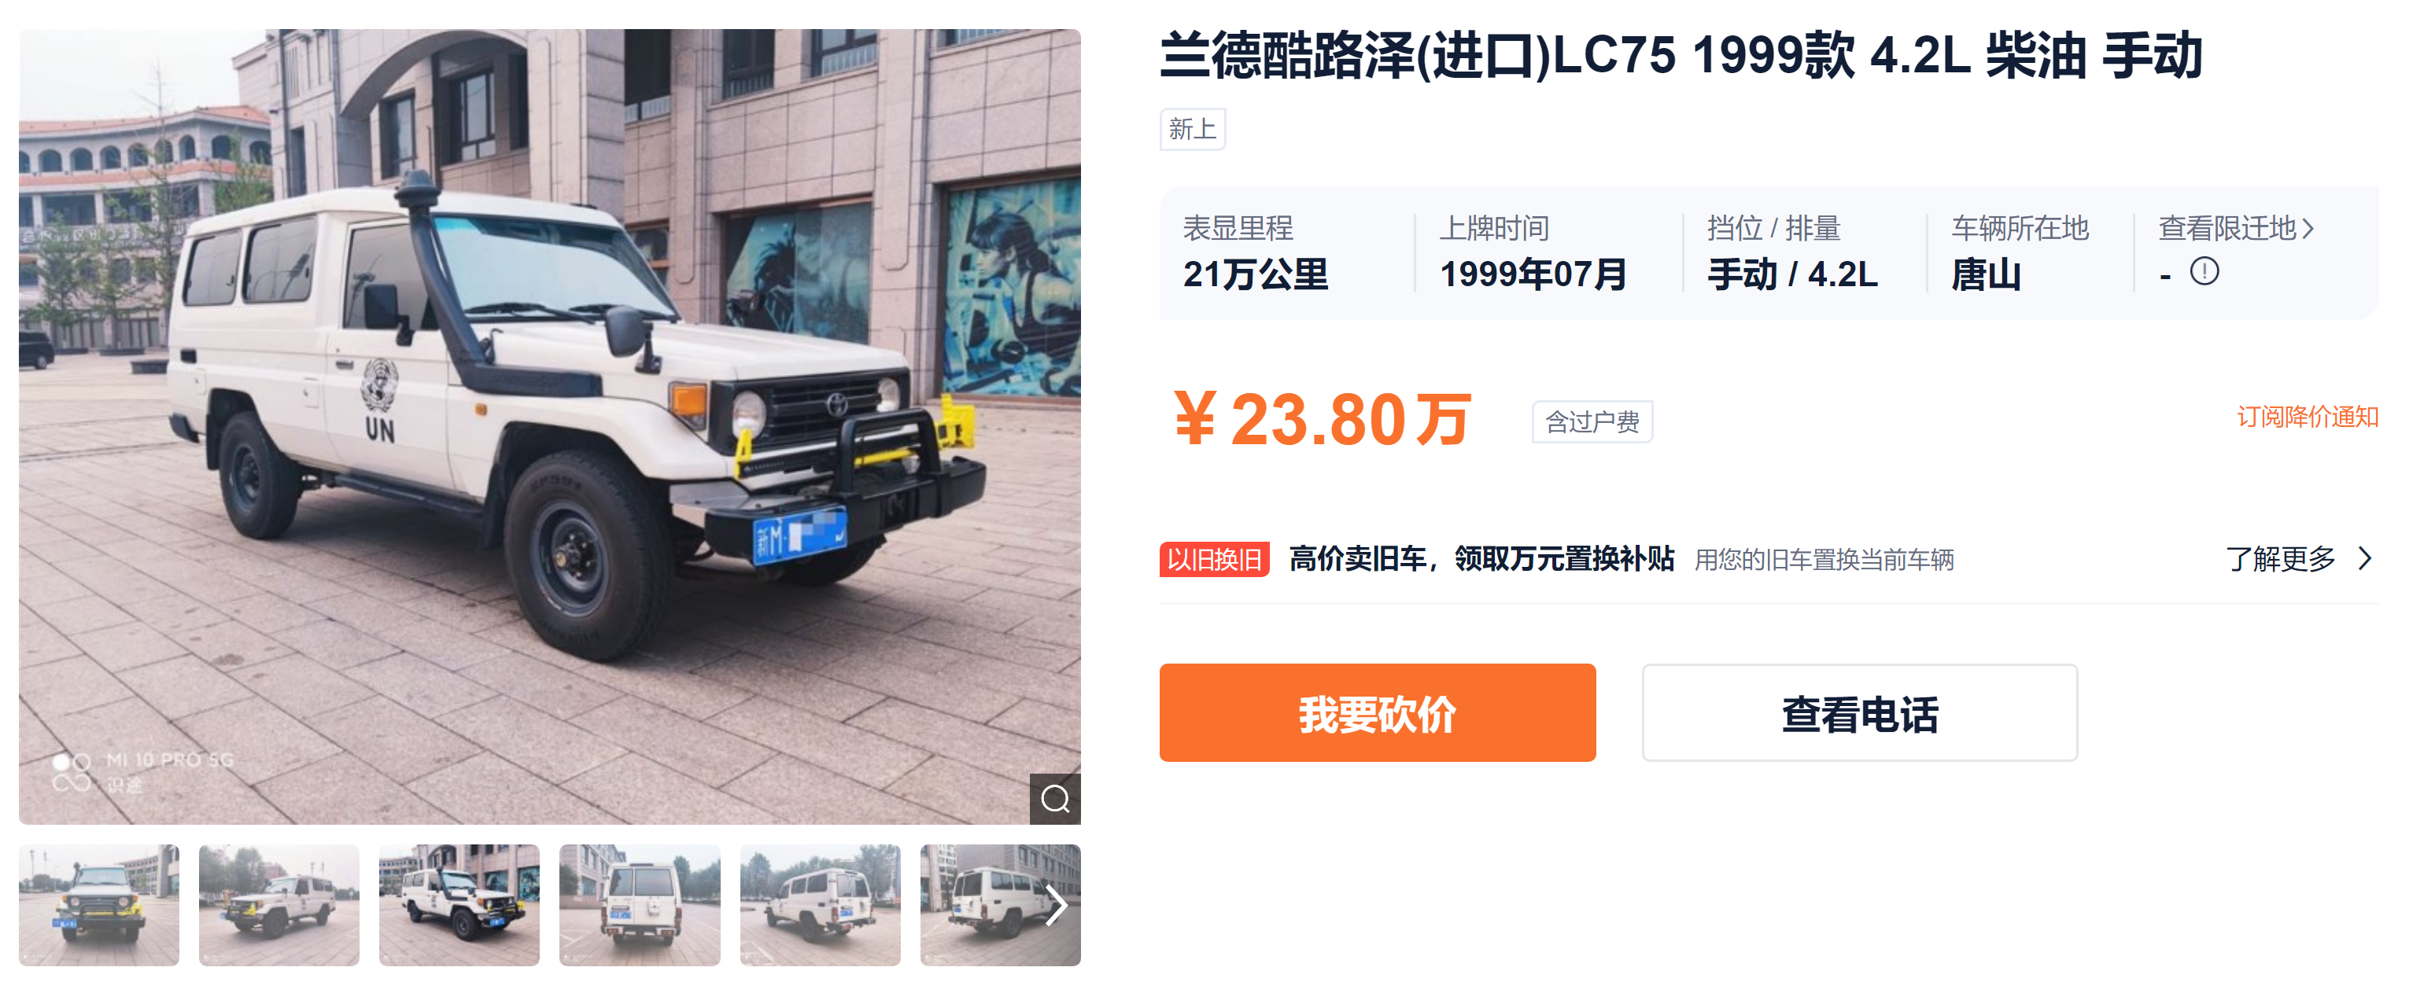Click the next arrow in thumbnail strip
The height and width of the screenshot is (982, 2424).
(1057, 905)
